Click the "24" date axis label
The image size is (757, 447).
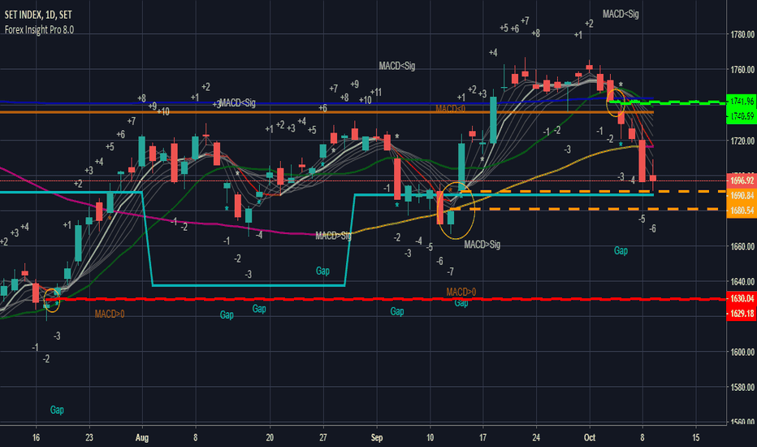coord(536,438)
